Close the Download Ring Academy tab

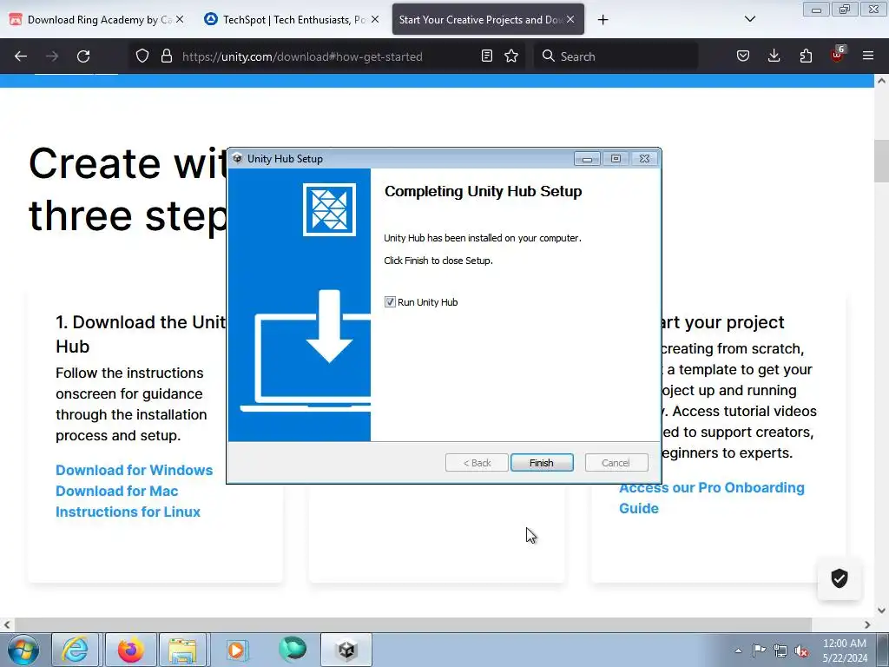pos(180,19)
